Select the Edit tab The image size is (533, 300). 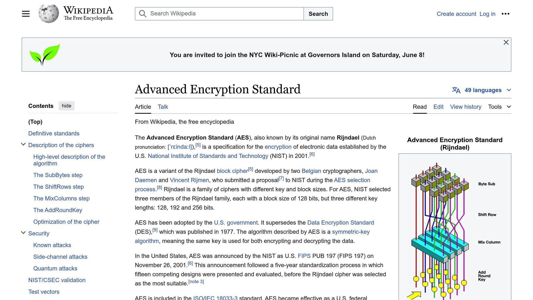438,107
